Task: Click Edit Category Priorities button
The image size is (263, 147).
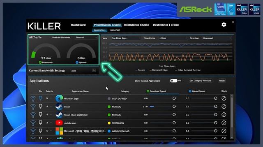Action: click(x=201, y=81)
